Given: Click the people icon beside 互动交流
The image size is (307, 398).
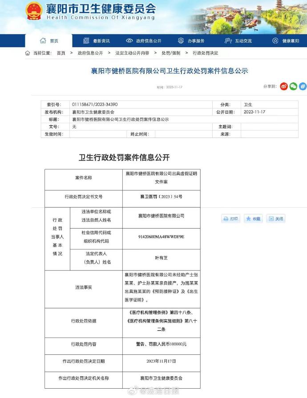Looking at the screenshot, I should (228, 41).
